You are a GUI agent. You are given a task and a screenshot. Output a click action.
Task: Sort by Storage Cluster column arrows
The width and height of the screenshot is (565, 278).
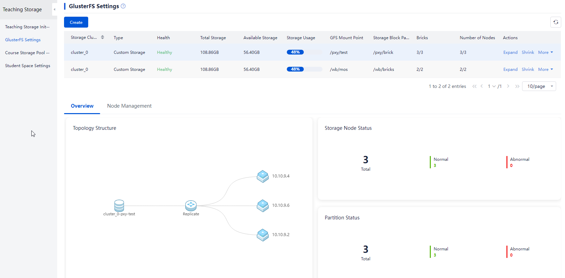click(x=103, y=37)
